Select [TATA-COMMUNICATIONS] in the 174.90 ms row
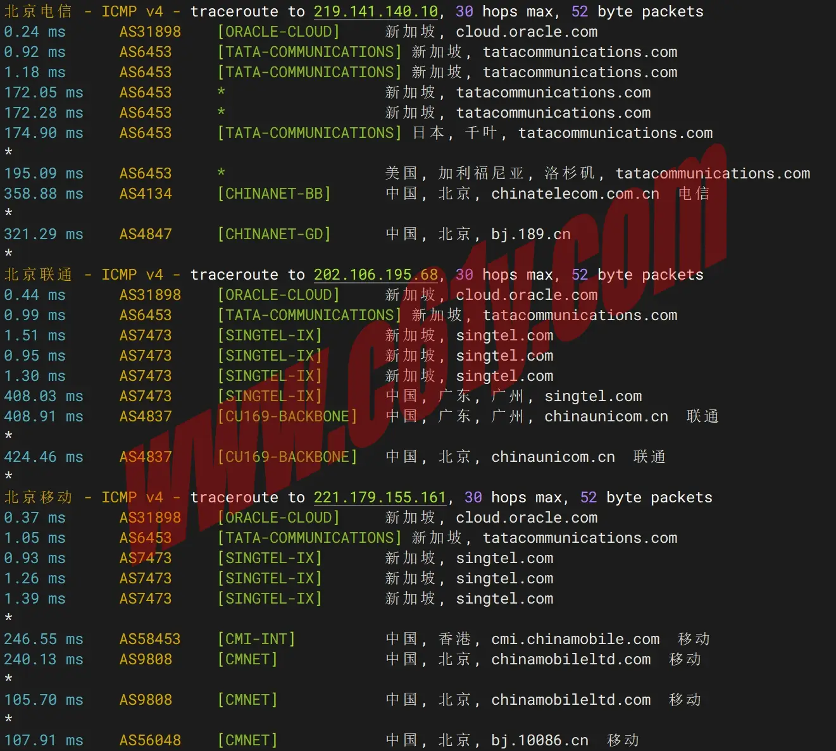Screen dimensions: 836x751 [309, 133]
